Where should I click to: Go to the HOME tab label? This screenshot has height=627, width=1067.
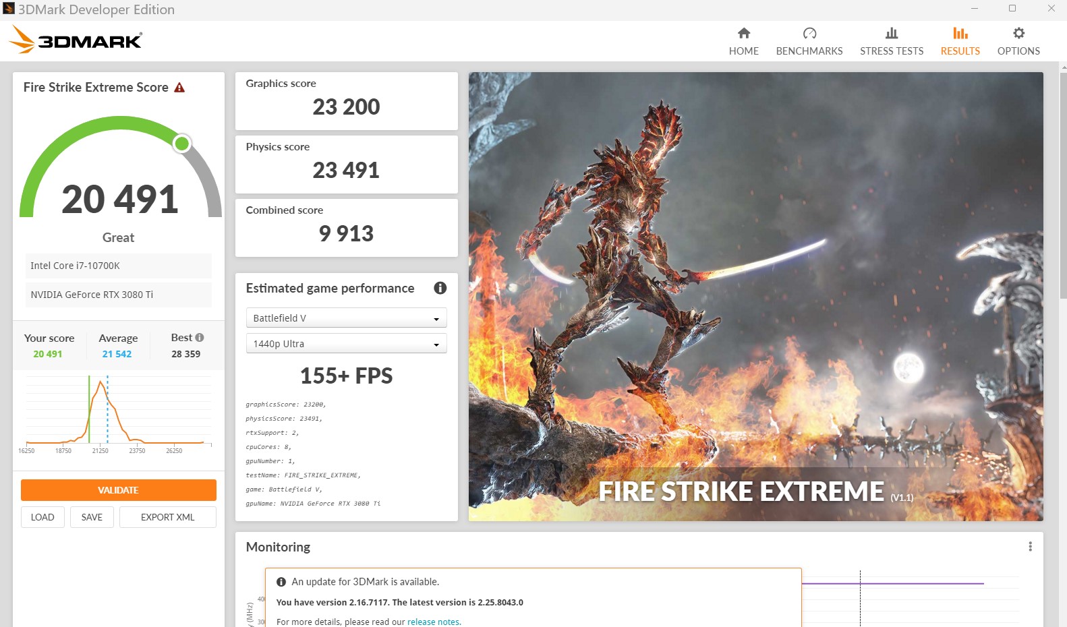(744, 51)
